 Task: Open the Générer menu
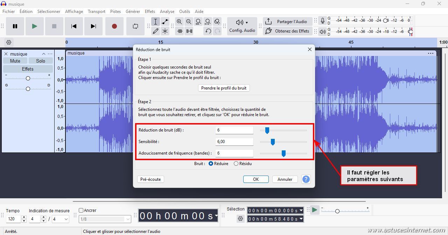click(133, 12)
